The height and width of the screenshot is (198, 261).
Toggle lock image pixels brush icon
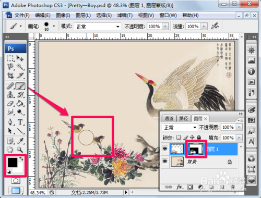[x=186, y=138]
